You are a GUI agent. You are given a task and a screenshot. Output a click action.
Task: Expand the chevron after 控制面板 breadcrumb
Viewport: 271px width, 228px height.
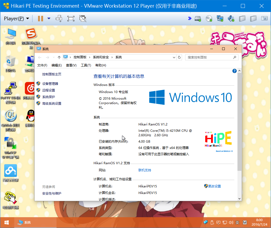pyautogui.click(x=90, y=57)
